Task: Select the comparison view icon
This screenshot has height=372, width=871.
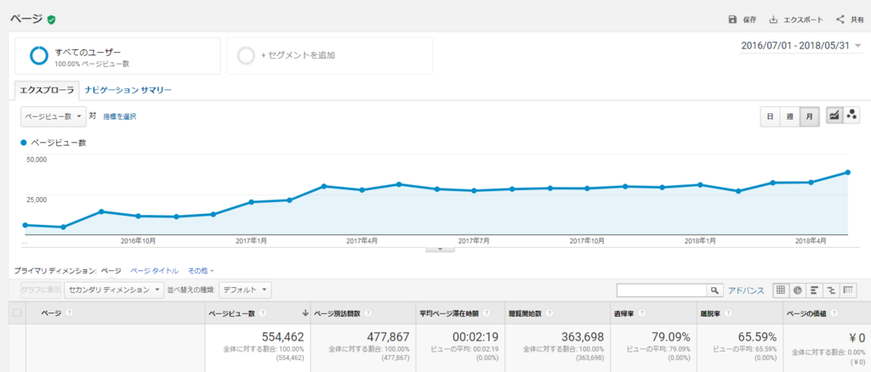Action: 831,290
